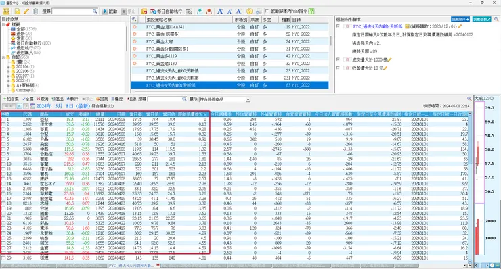Toggle the checkbox for 成交量大於 1000 張 condition
This screenshot has height=269, width=501.
(338, 59)
